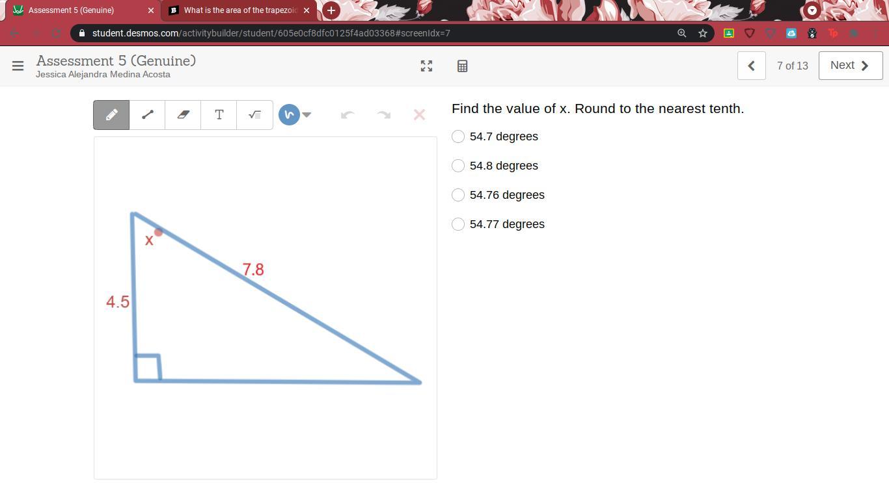Image resolution: width=889 pixels, height=499 pixels.
Task: Pick the text tool
Action: (x=219, y=115)
